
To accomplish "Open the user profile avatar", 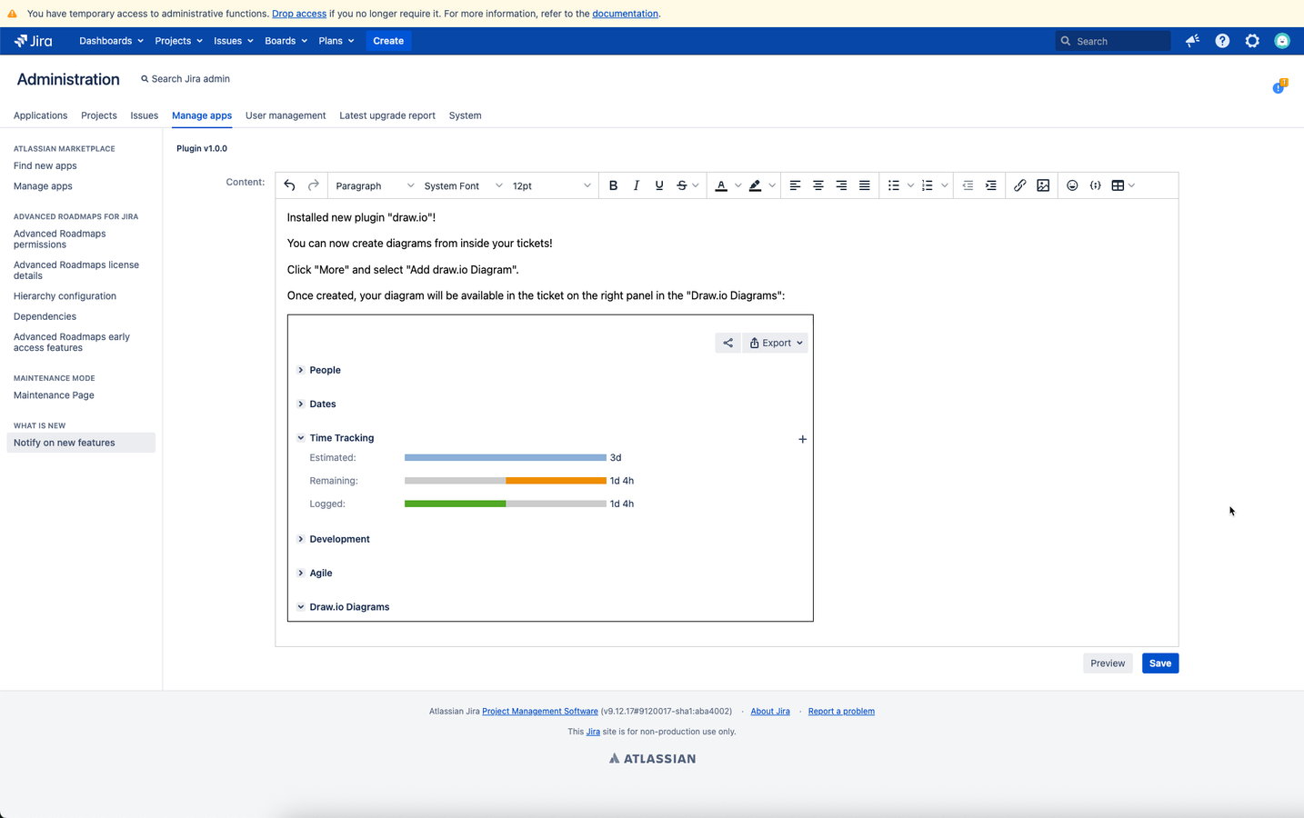I will [x=1282, y=41].
